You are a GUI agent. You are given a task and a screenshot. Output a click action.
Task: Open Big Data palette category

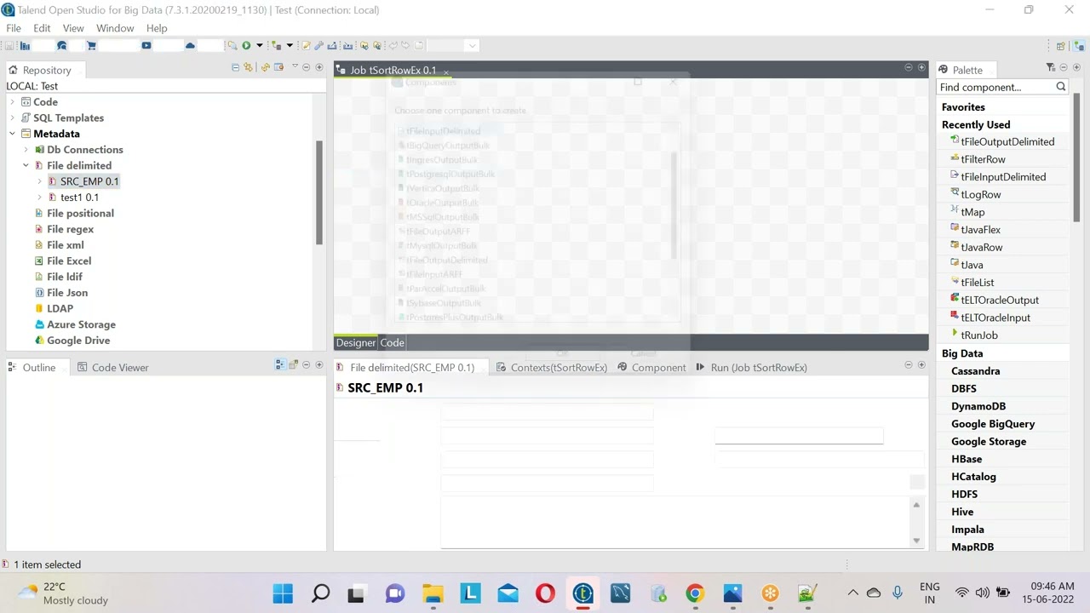coord(962,353)
